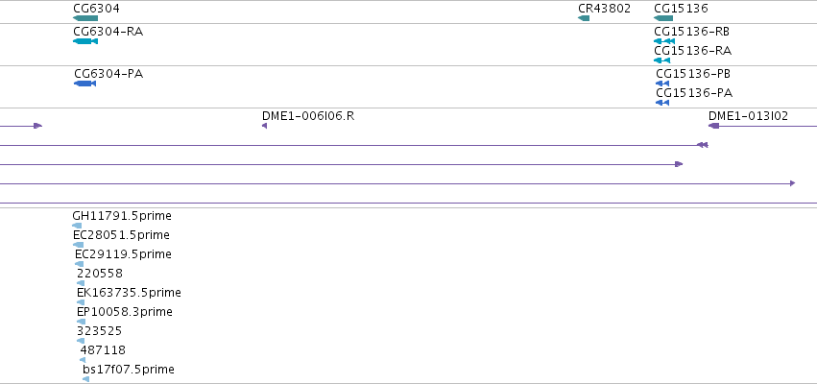Click the CG15136-PB label
The height and width of the screenshot is (384, 817).
[x=693, y=74]
